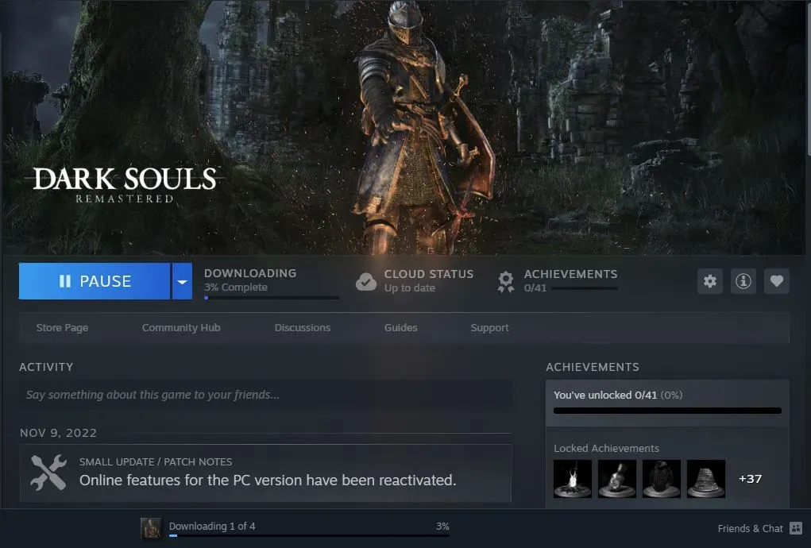This screenshot has width=811, height=548.
Task: Click the cloud status icon
Action: (x=366, y=281)
